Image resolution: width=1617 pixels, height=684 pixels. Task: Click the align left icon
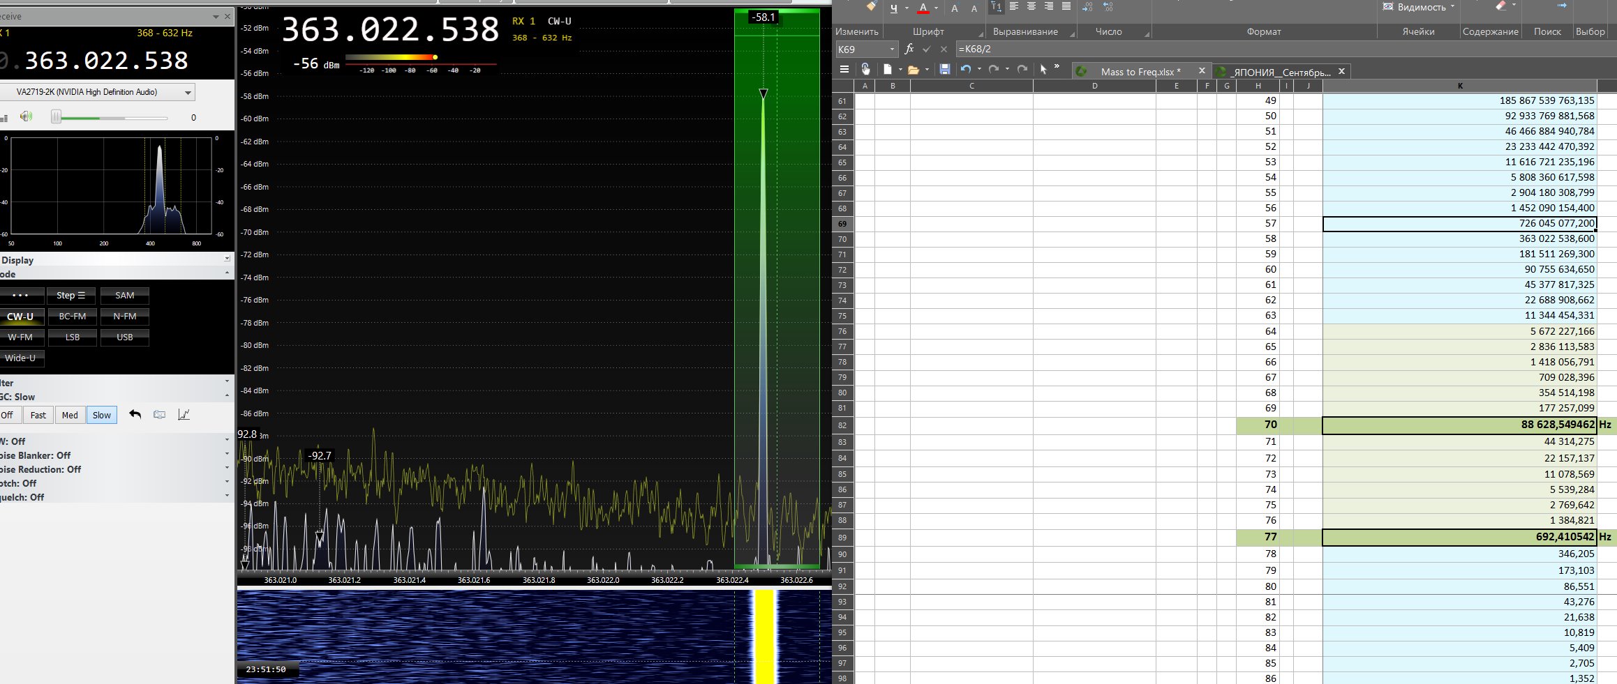1014,6
